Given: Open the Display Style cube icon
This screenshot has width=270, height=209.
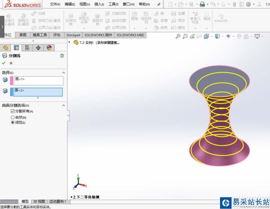Looking at the screenshot, I should point(217,36).
